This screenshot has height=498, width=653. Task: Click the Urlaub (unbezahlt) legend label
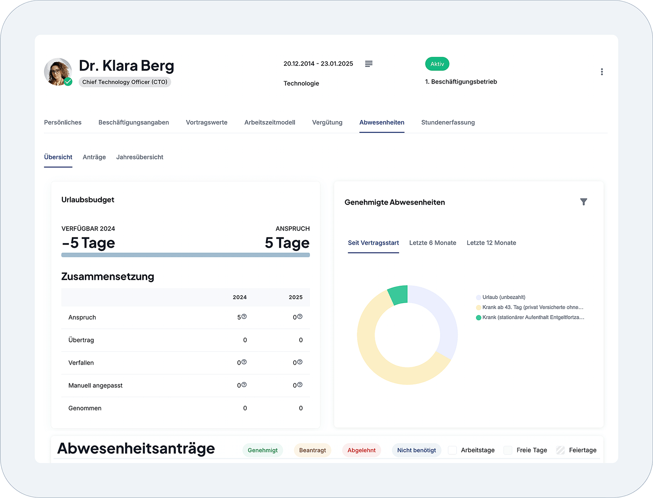coord(504,297)
